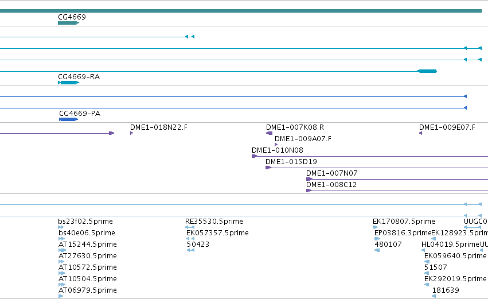Screen dimensions: 488x299
Task: Click the DME1-007K08.R feature glyph
Action: tap(269, 133)
